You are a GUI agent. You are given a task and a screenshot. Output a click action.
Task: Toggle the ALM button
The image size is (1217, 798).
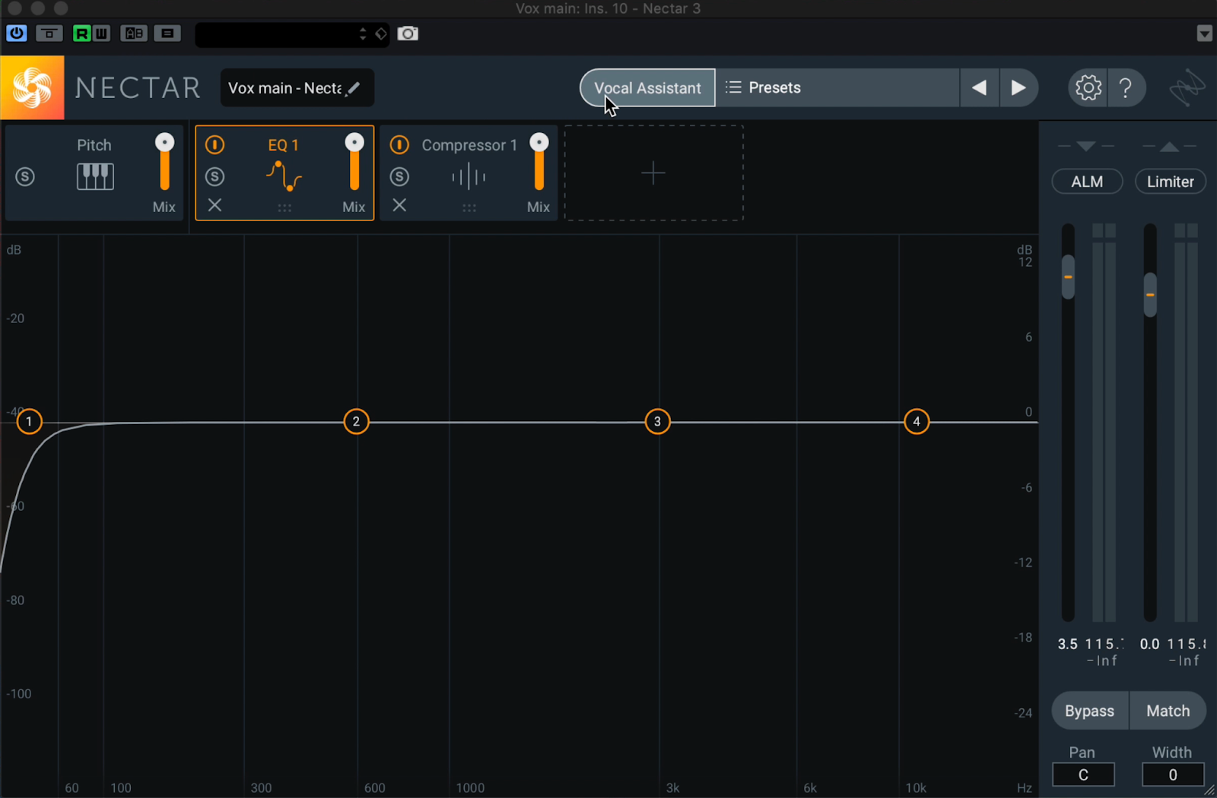tap(1087, 182)
